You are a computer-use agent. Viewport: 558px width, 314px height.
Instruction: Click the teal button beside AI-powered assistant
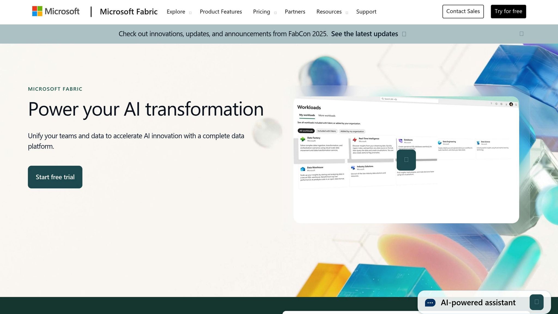click(x=536, y=302)
